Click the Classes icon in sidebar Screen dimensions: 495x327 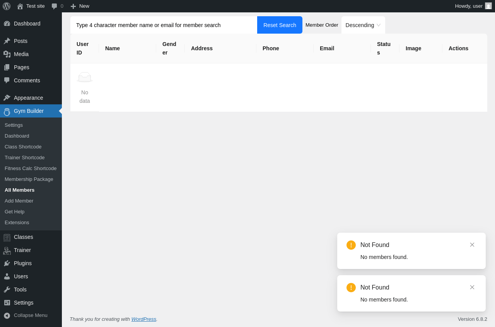7,237
